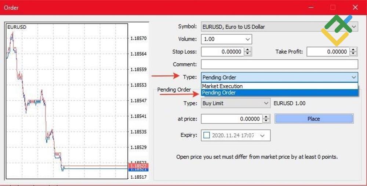This screenshot has height=186, width=367.
Task: Click the green and yellow logo icon
Action: coord(337,30)
